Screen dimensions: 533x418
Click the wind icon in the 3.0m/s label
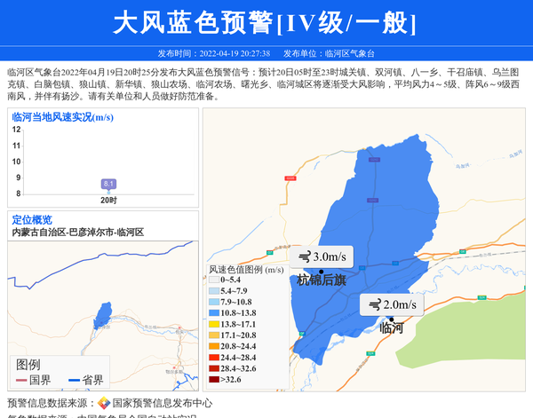click(x=304, y=256)
